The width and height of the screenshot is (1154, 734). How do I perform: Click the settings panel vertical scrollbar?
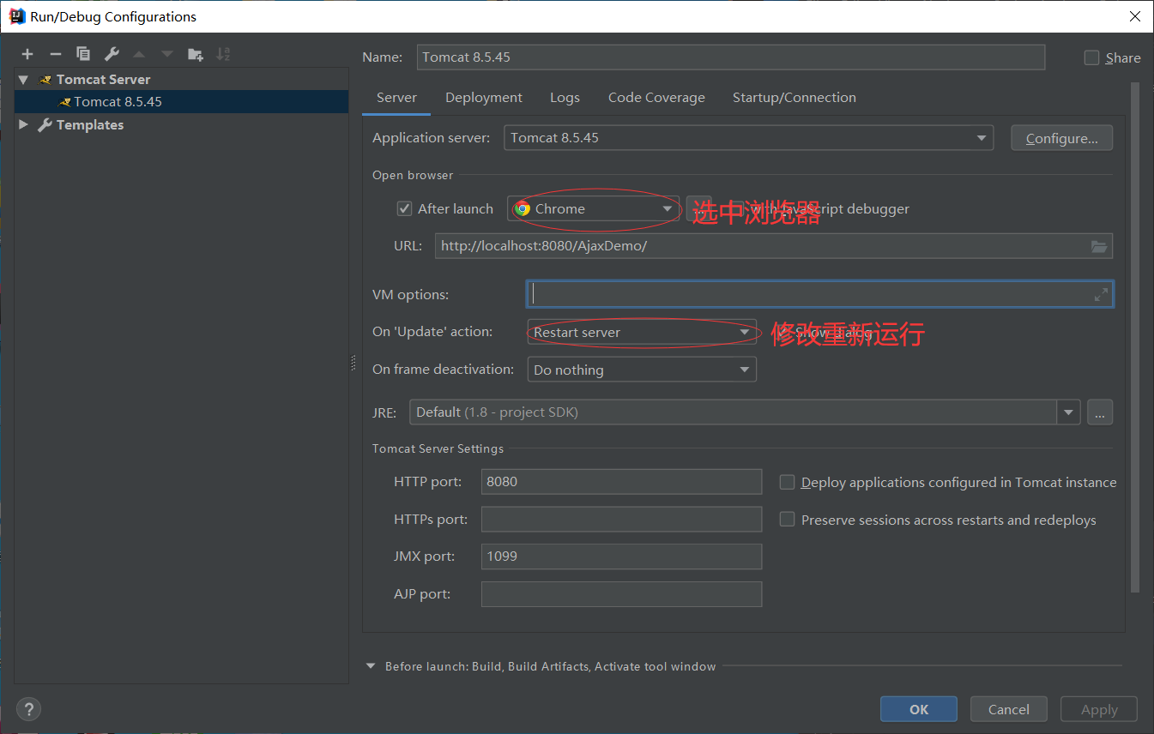(x=1135, y=337)
